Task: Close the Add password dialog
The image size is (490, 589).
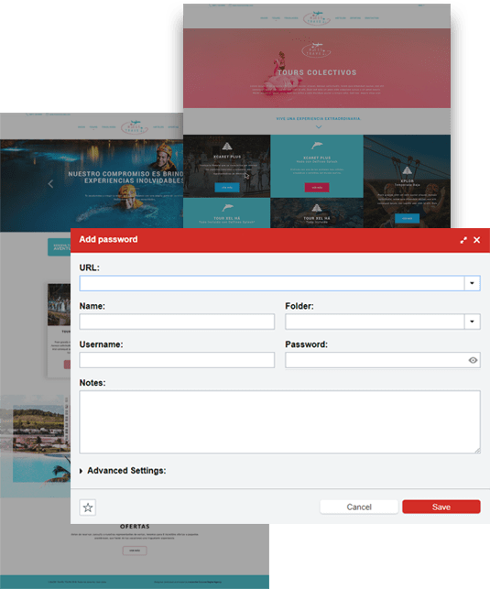Action: coord(477,240)
